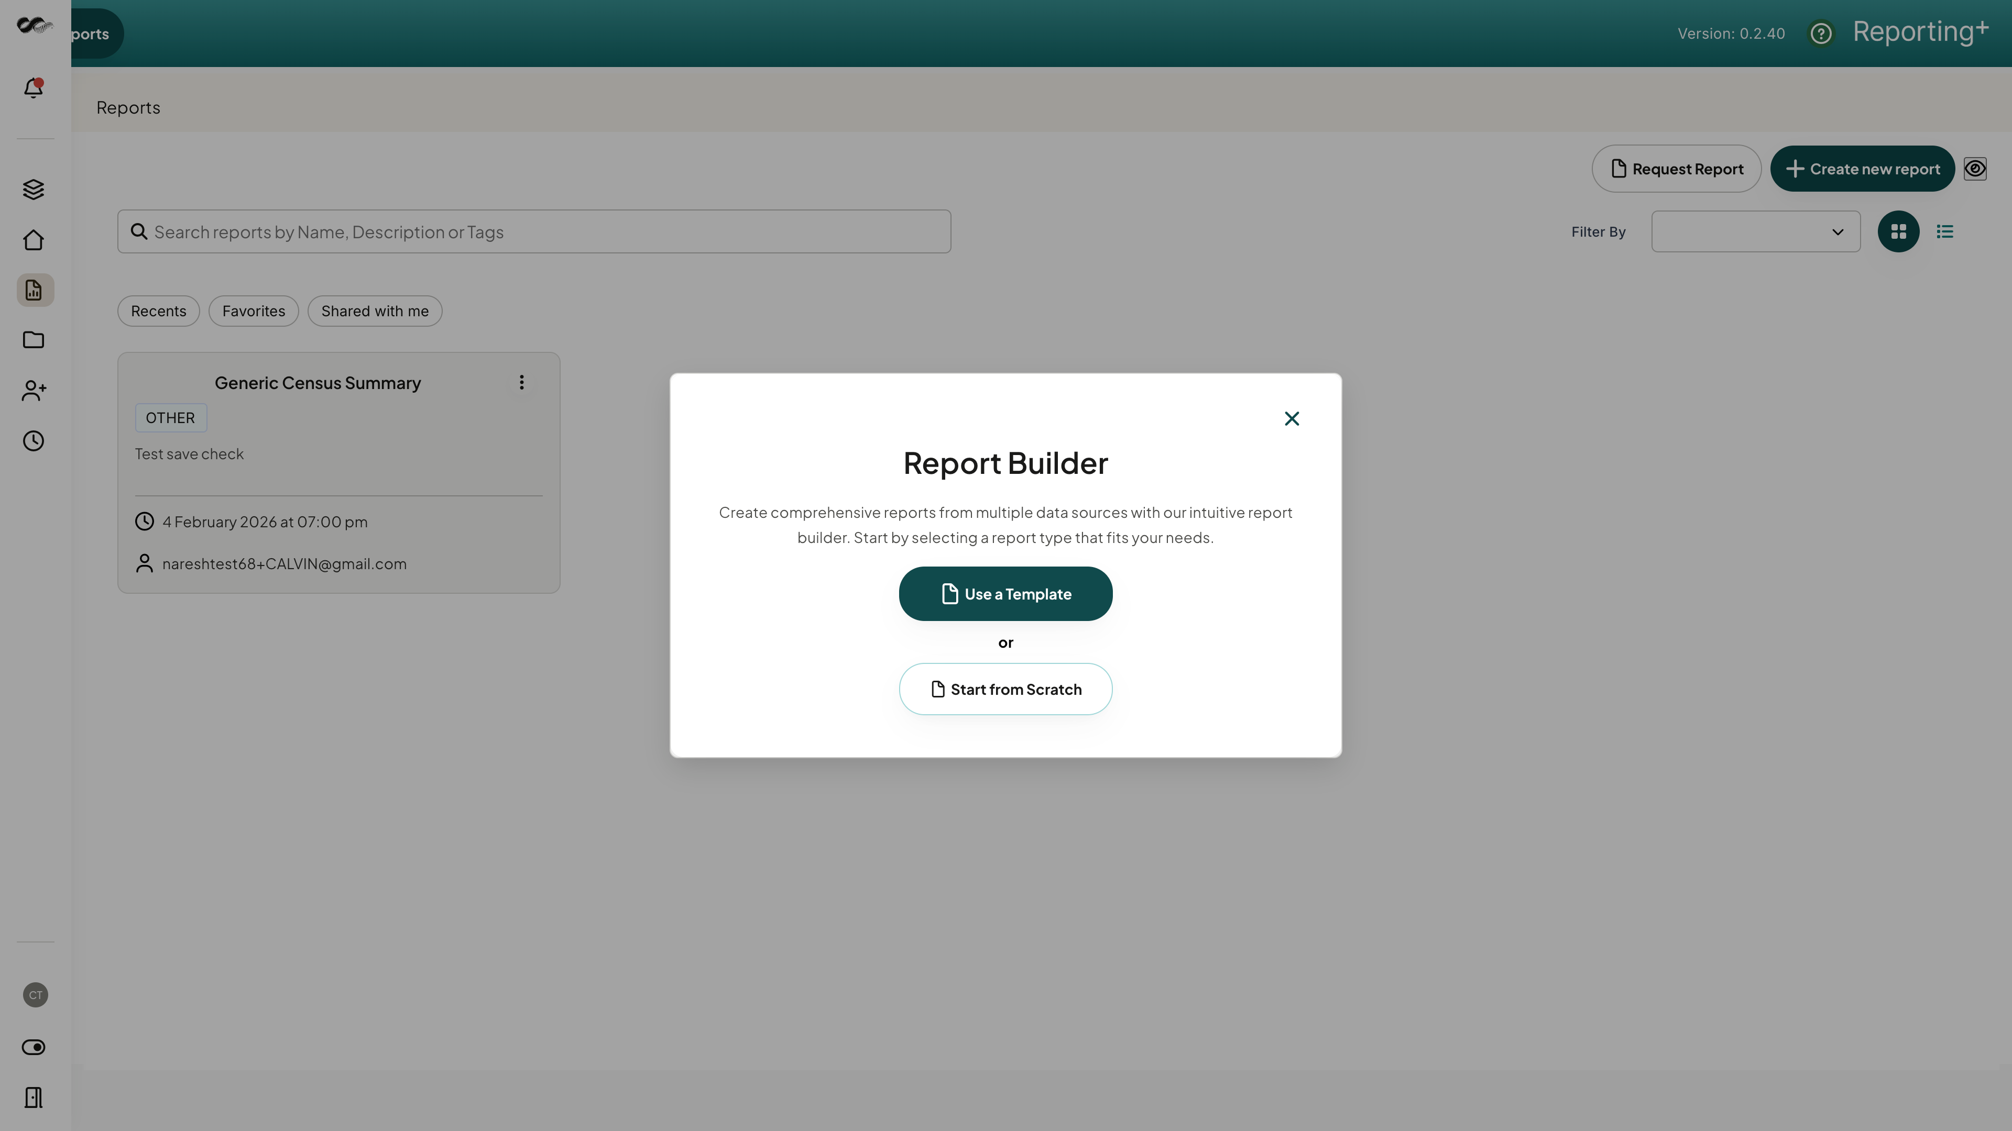Open the clock history sidebar icon
The width and height of the screenshot is (2012, 1131).
[34, 441]
